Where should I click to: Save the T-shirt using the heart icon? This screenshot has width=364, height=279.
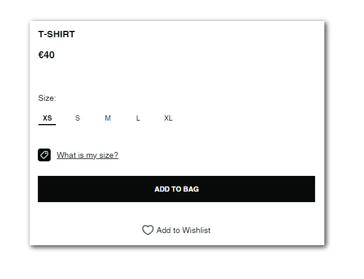coord(148,230)
